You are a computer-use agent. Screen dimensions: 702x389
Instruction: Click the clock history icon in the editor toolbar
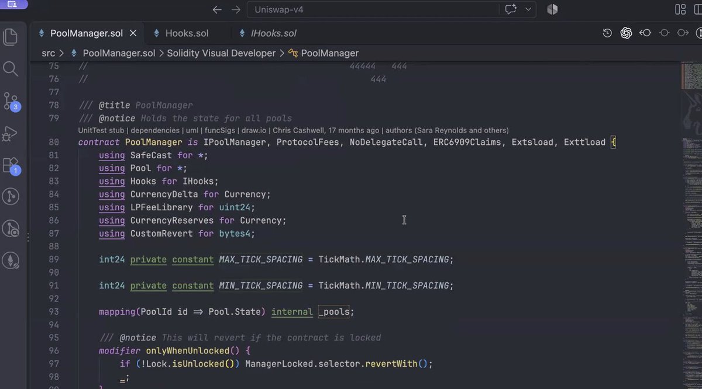607,33
